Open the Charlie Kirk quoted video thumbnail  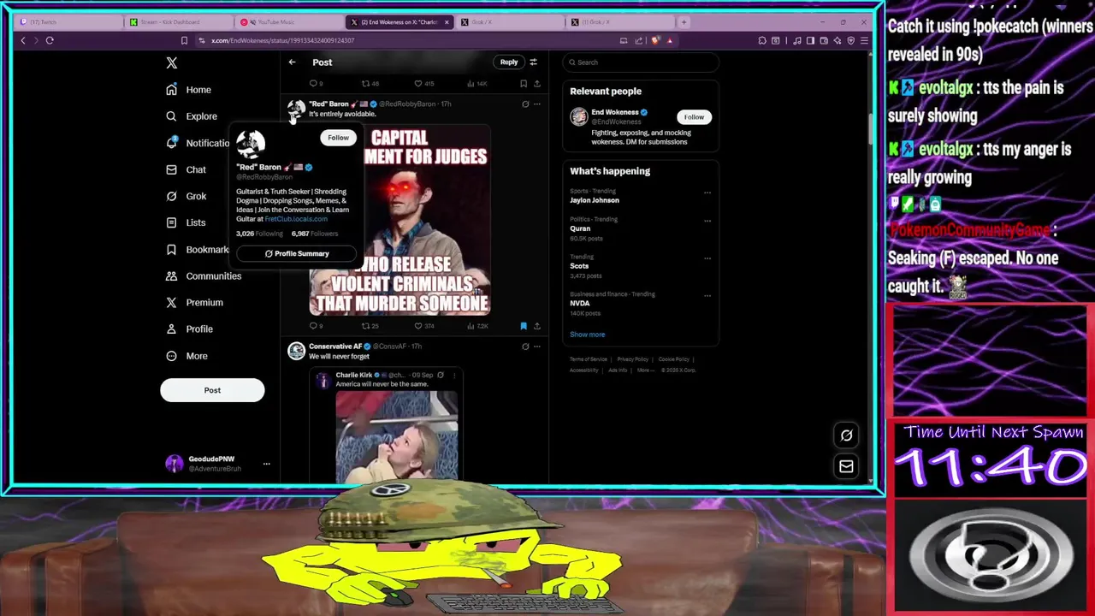click(397, 435)
